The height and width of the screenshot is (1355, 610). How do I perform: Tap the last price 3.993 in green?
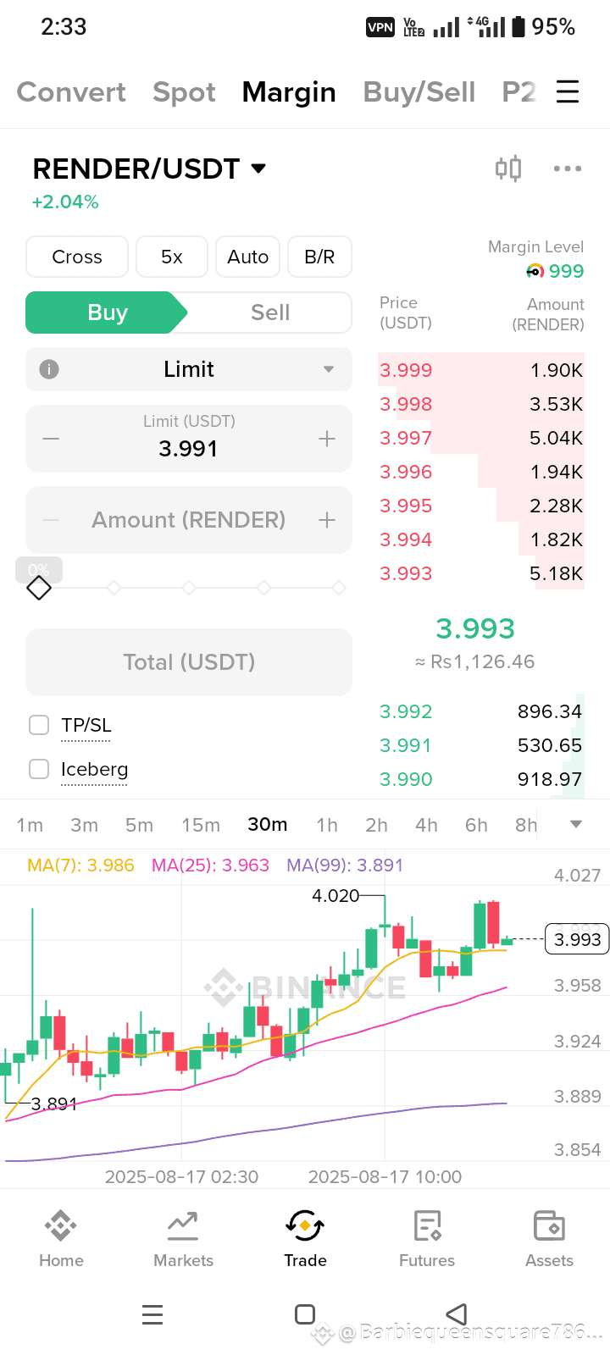tap(475, 628)
